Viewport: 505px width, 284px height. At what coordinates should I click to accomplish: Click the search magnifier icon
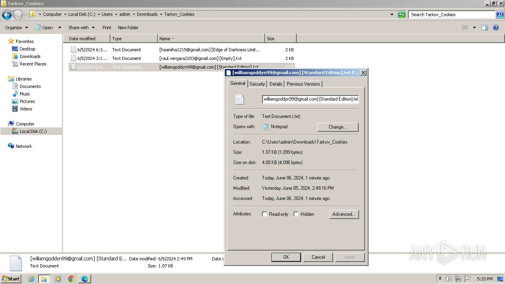point(500,15)
